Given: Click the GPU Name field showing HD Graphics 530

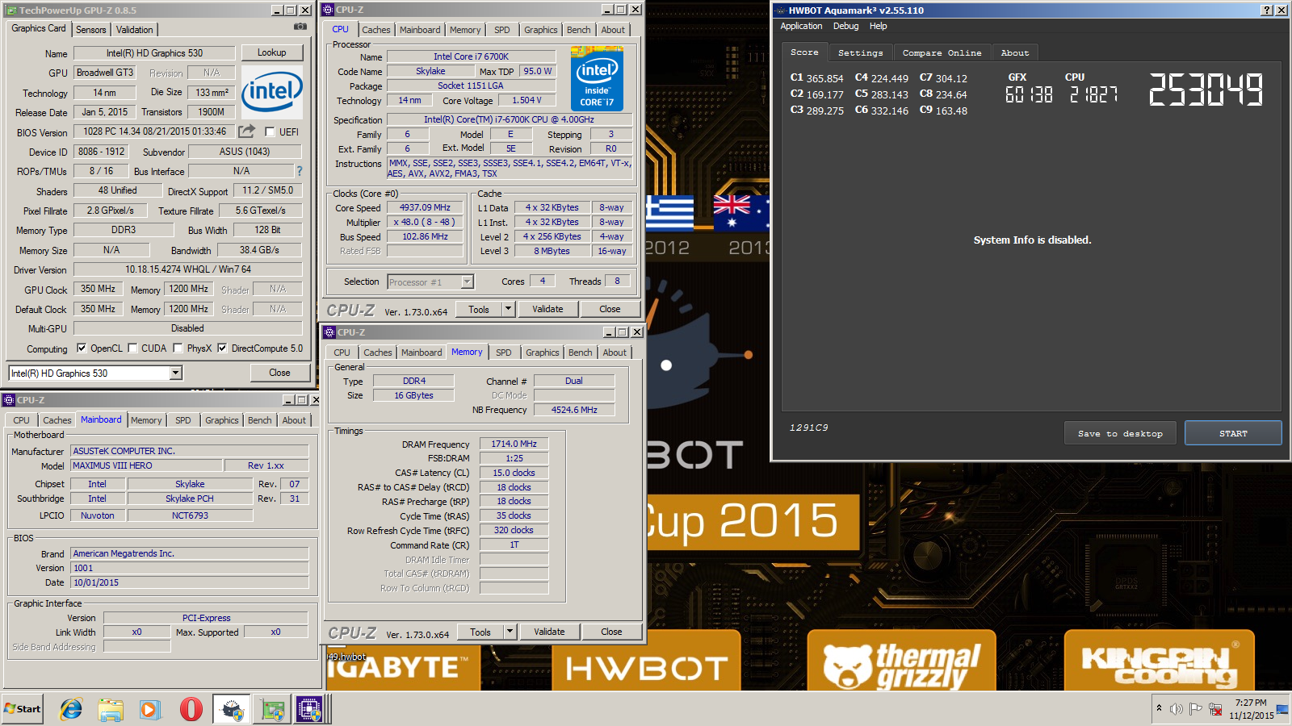Looking at the screenshot, I should pyautogui.click(x=154, y=53).
